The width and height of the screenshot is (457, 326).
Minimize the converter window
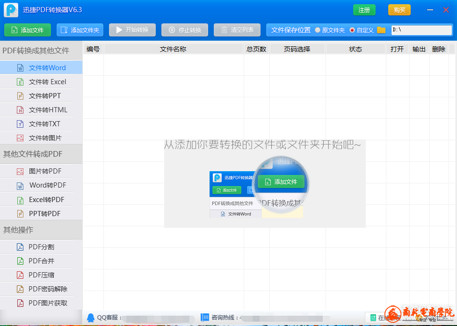(430, 10)
